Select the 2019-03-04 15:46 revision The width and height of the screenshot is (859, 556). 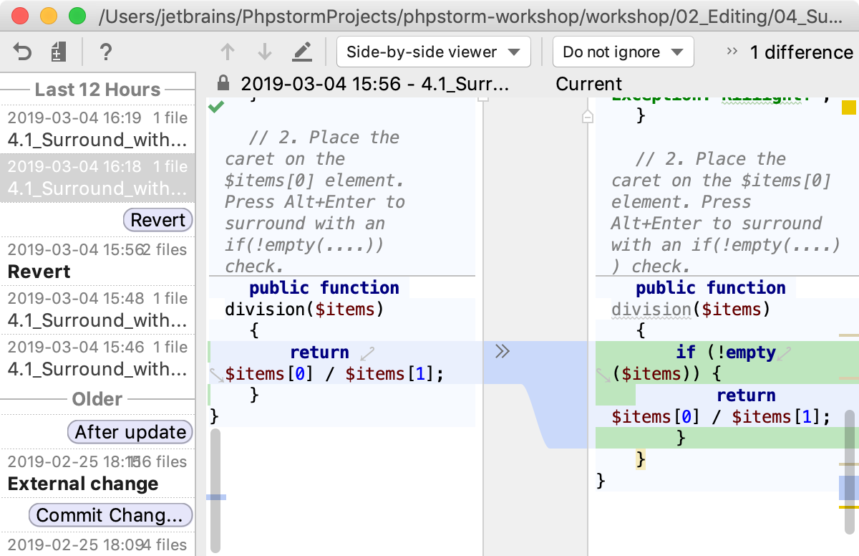coord(97,358)
